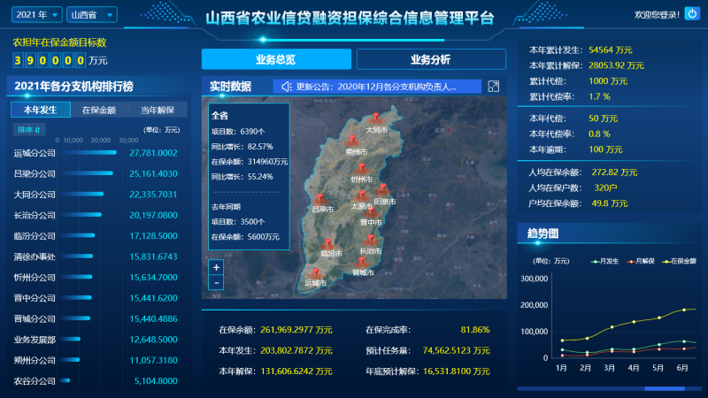Select the 在保金额 ranking tab
This screenshot has width=708, height=398.
tap(98, 110)
